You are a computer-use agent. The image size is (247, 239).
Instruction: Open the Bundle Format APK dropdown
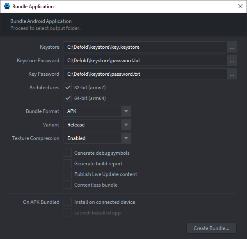[97, 111]
